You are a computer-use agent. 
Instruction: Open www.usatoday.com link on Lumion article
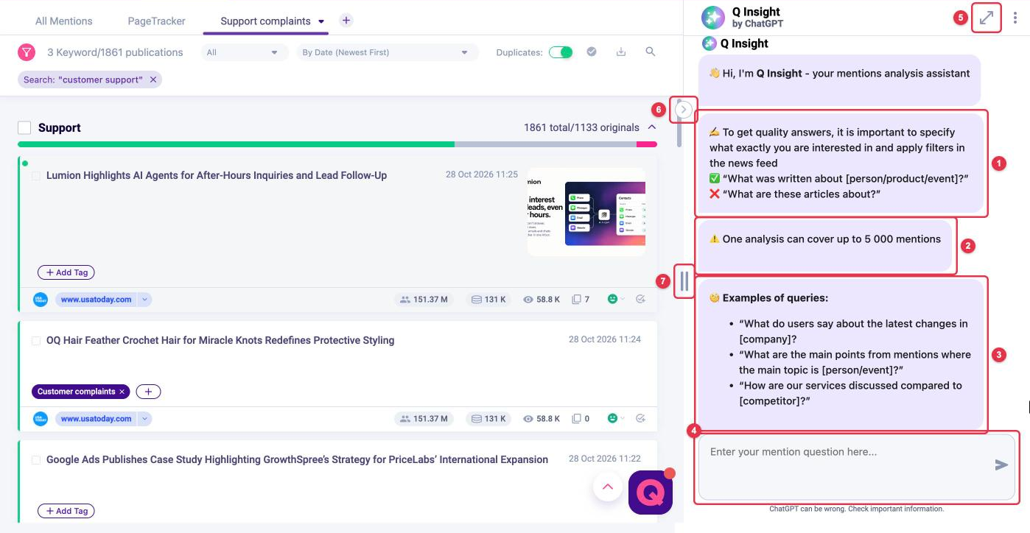pyautogui.click(x=97, y=300)
